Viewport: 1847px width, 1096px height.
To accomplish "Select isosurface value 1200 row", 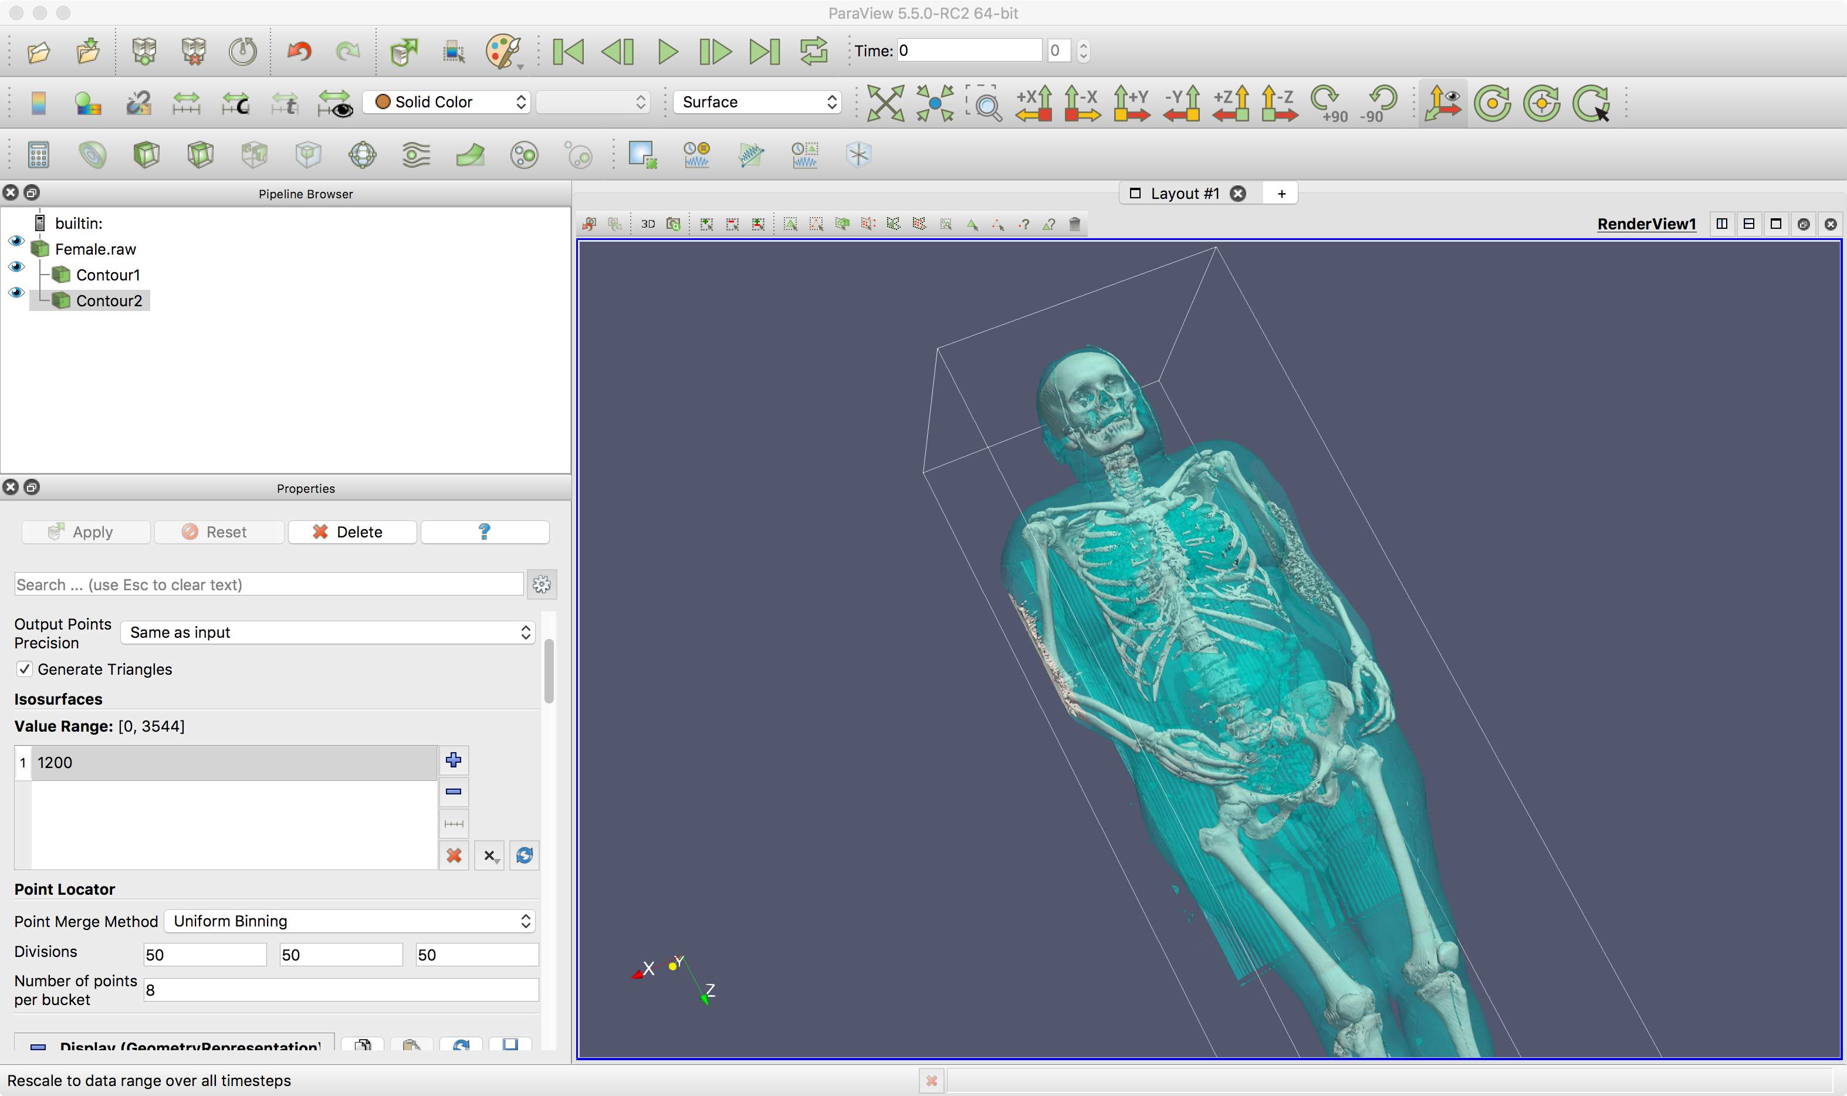I will 226,763.
